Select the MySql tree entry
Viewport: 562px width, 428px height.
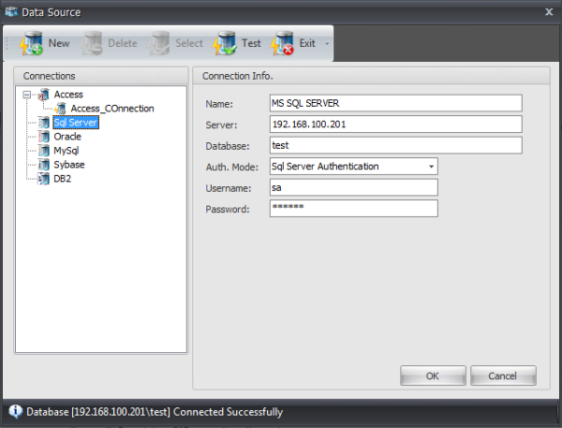coord(67,151)
